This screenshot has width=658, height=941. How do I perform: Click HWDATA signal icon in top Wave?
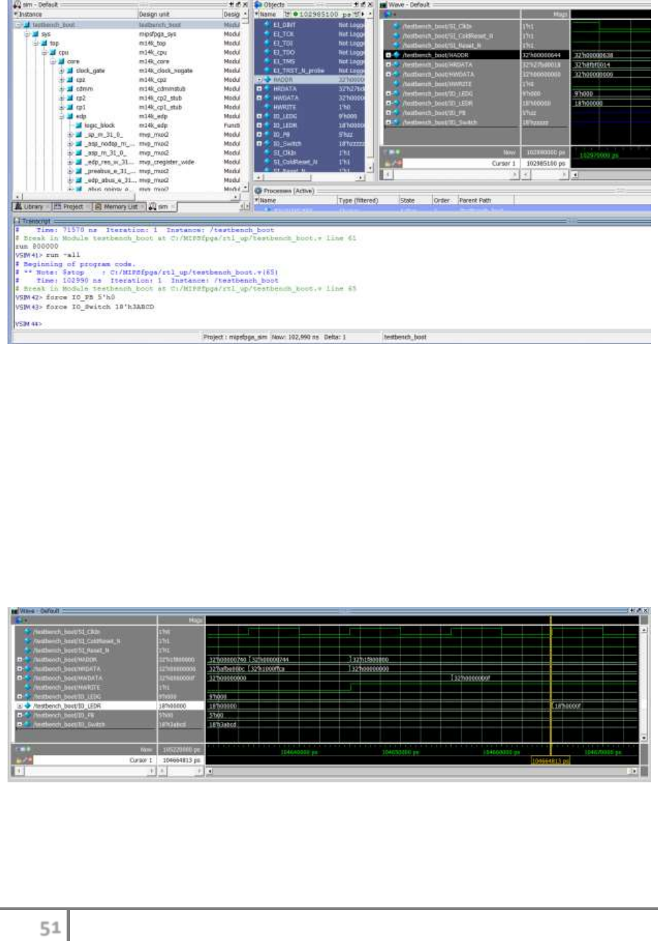396,74
